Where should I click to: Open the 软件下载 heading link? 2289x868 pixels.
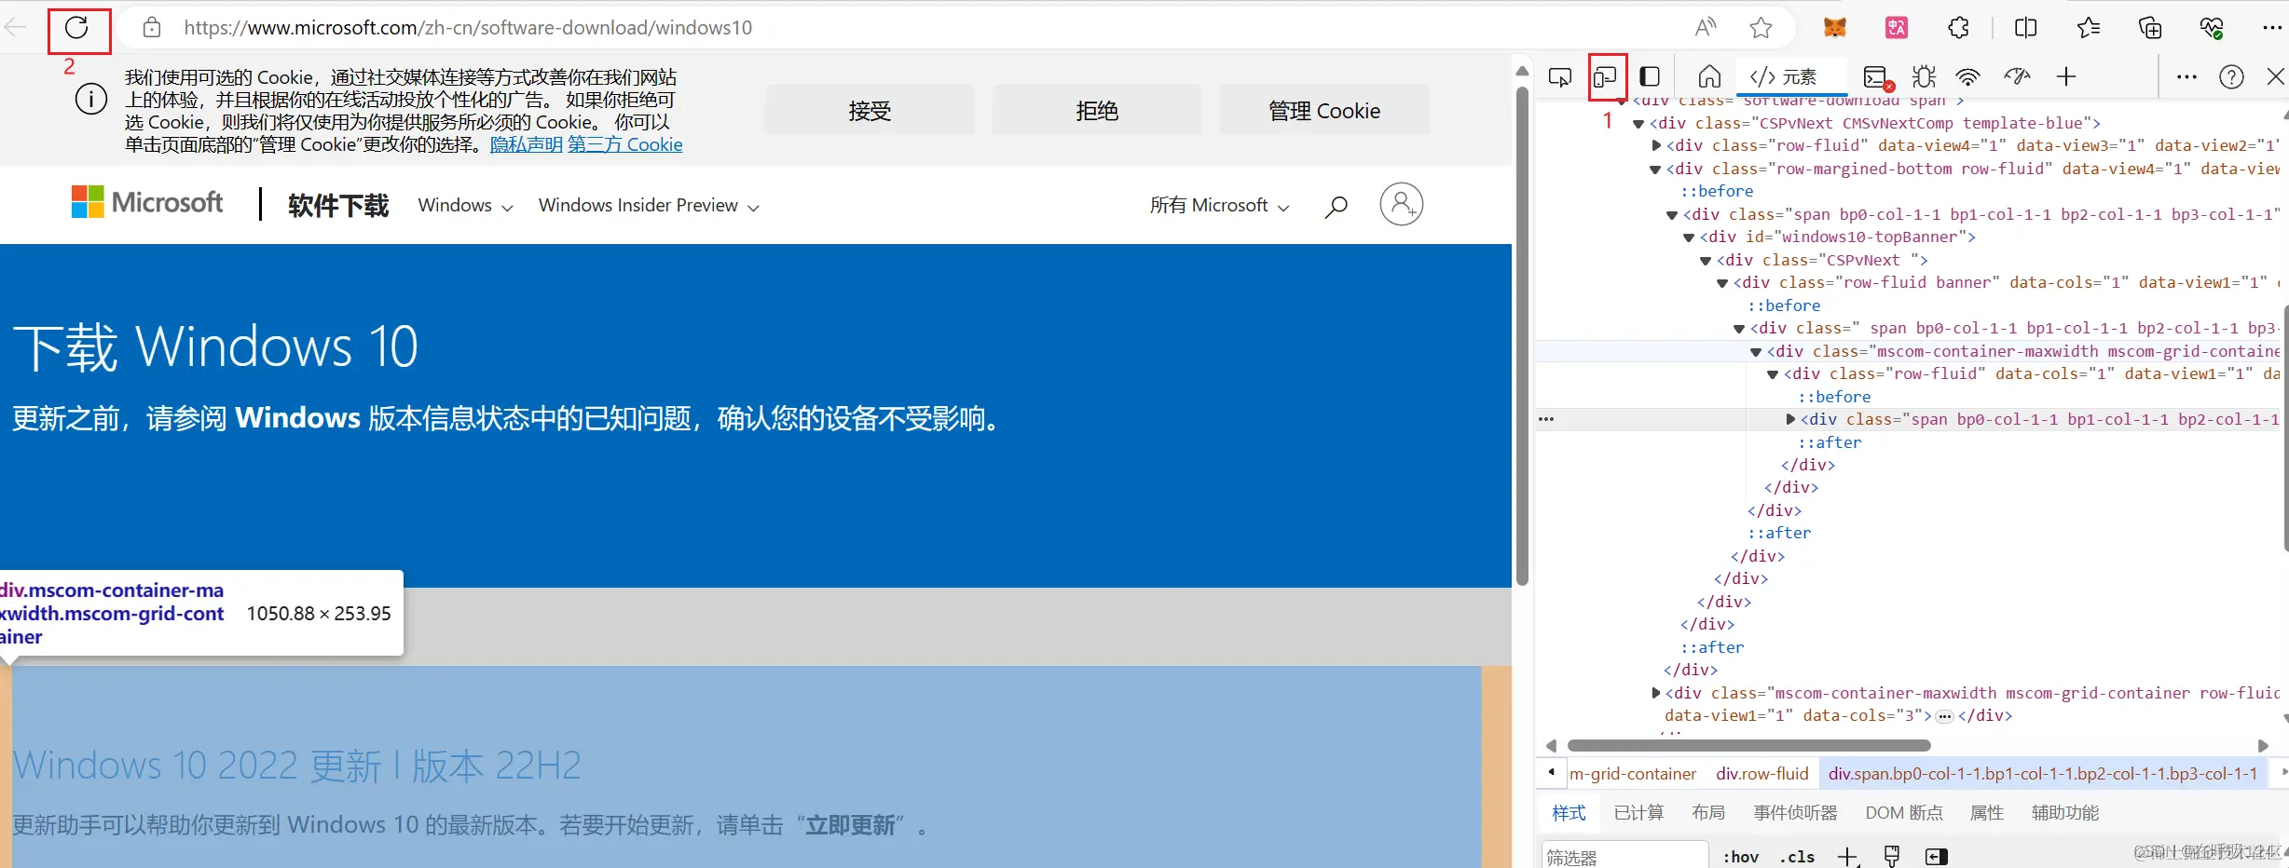[x=338, y=205]
